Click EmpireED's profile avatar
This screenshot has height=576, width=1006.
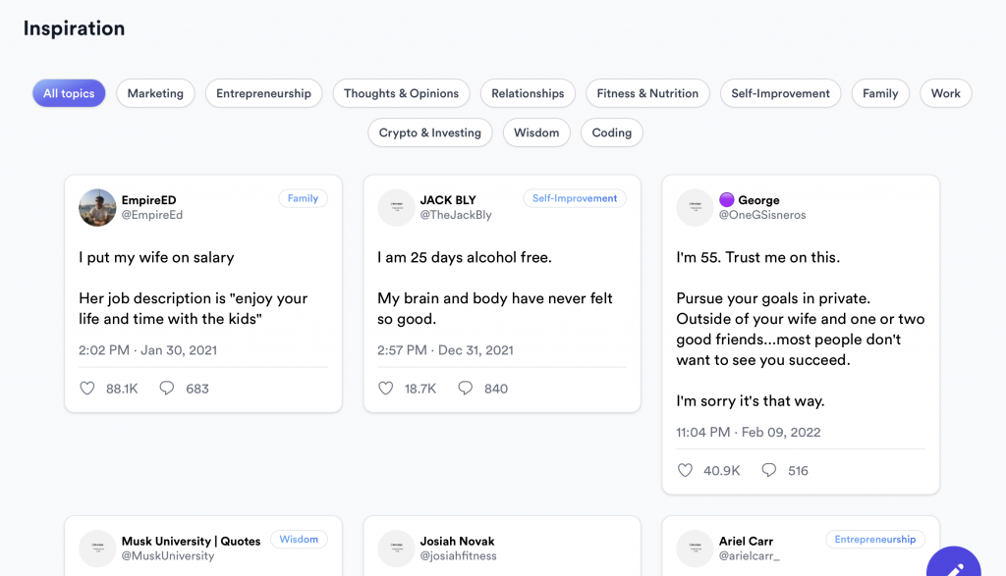[97, 207]
